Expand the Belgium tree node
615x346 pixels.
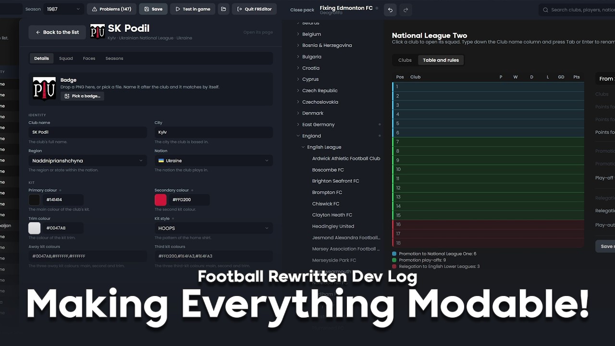(x=298, y=34)
